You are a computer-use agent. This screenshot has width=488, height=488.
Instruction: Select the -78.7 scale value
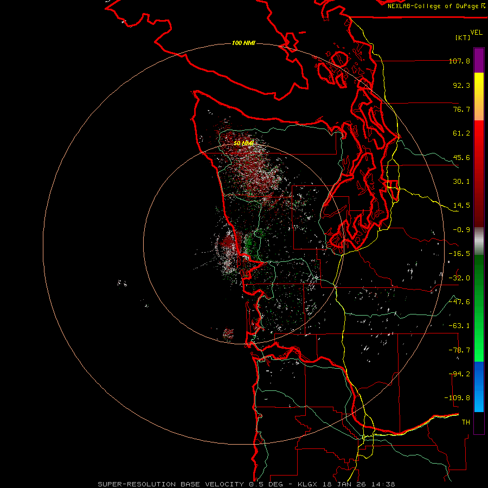click(x=459, y=350)
